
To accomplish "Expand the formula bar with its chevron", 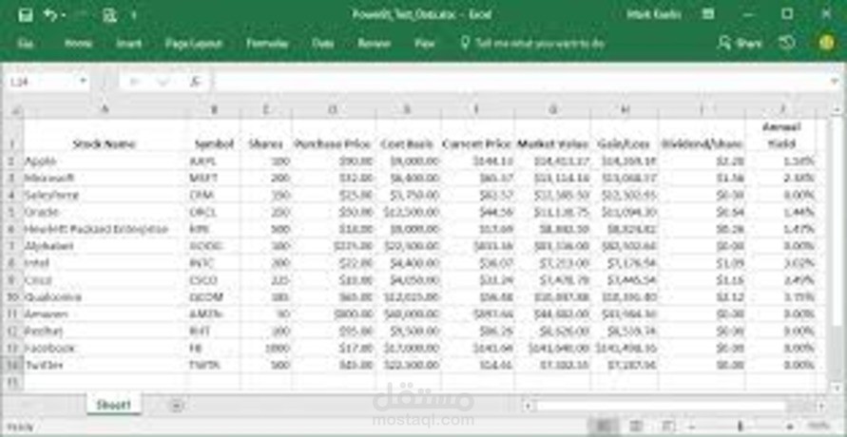I will coord(835,82).
